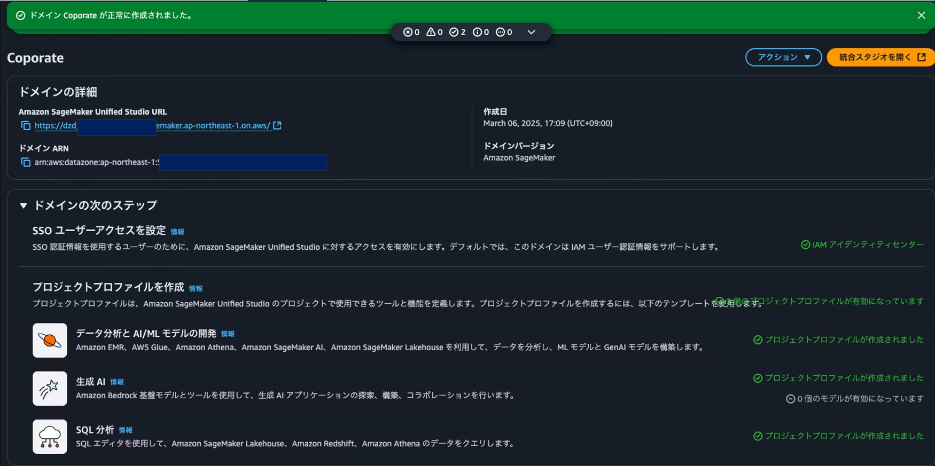Click the creation date March 06, 2025 value

tap(548, 123)
